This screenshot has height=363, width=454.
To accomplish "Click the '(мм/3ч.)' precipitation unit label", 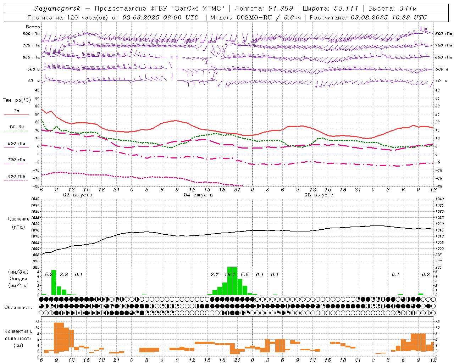I will click(18, 272).
